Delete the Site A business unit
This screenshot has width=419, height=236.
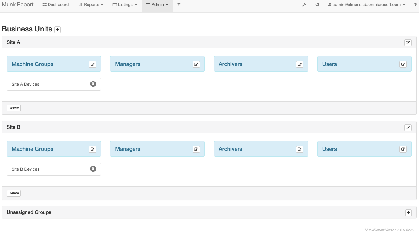click(14, 108)
